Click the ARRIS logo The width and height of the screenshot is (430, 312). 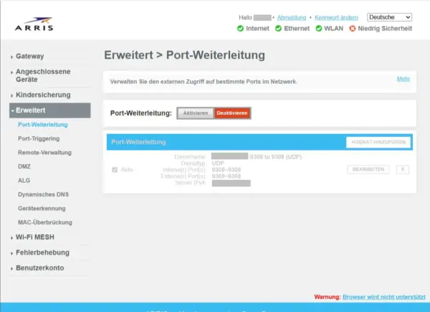(34, 24)
